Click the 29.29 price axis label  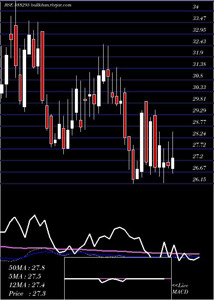pos(199,111)
